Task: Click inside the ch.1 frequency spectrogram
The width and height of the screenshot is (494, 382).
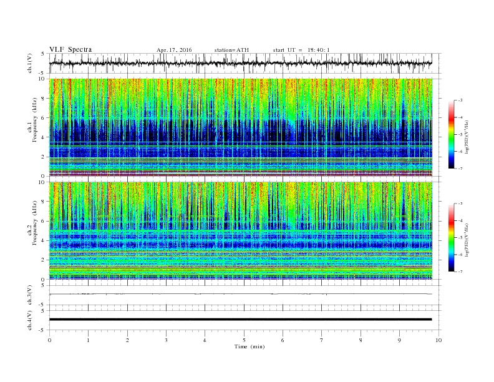Action: (240, 127)
